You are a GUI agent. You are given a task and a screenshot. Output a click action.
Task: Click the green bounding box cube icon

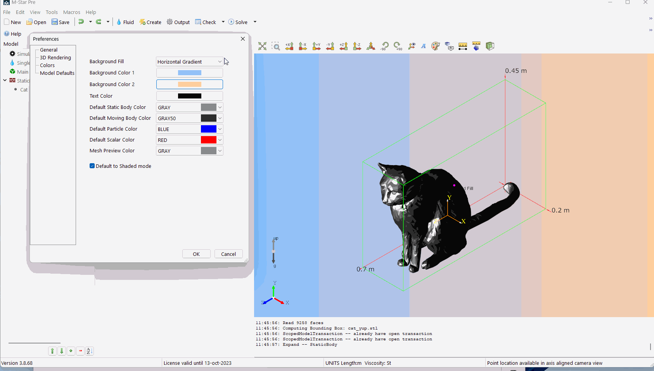click(490, 46)
